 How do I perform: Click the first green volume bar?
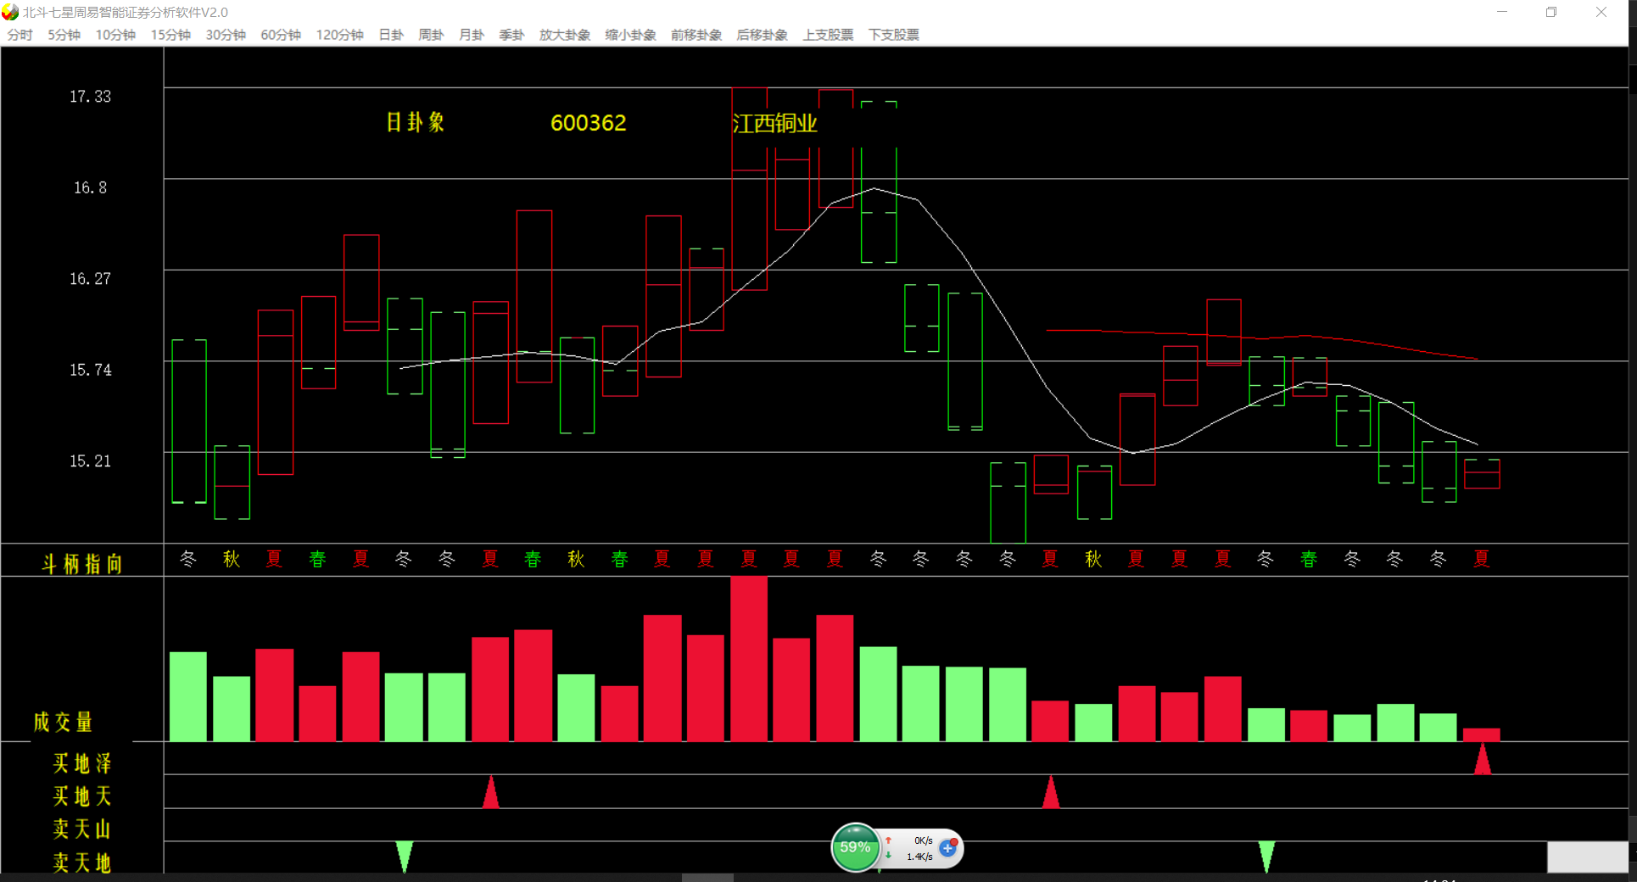[x=188, y=696]
